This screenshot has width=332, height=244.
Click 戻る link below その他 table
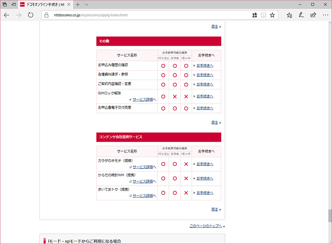pyautogui.click(x=215, y=123)
